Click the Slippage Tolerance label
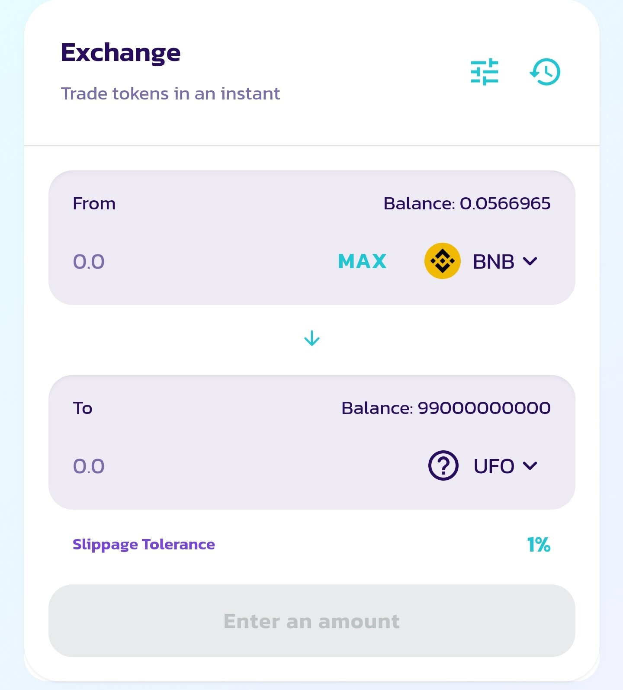 coord(144,544)
